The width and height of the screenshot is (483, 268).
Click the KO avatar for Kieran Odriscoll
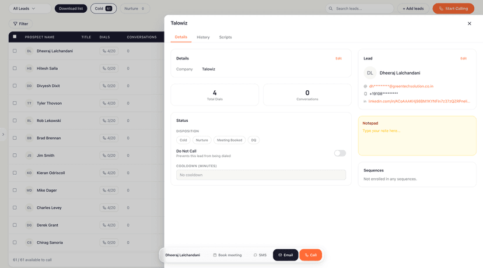point(29,173)
